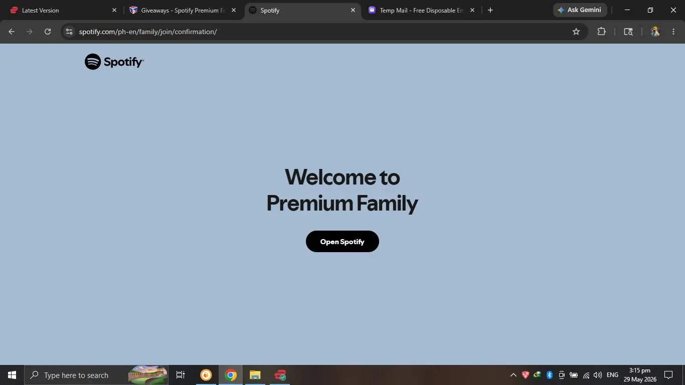The height and width of the screenshot is (385, 685).
Task: Click the ENG language indicator
Action: pos(612,375)
